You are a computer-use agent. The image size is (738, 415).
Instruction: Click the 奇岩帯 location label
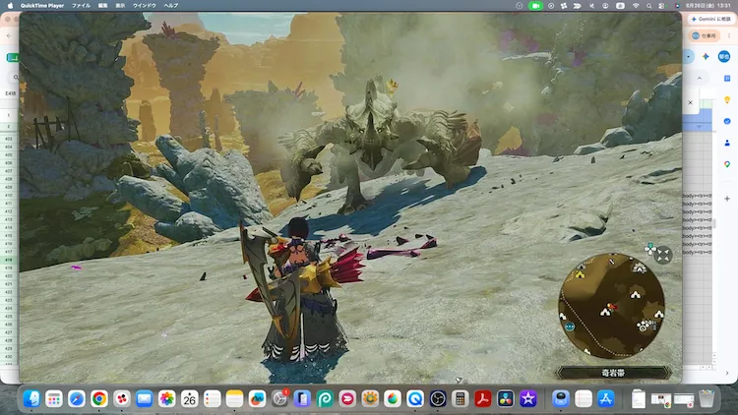pyautogui.click(x=613, y=373)
